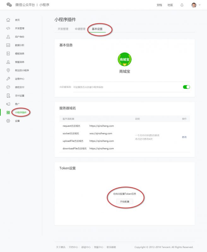Expand the account dropdown arrow beside avatar
The width and height of the screenshot is (207, 252).
200,5
